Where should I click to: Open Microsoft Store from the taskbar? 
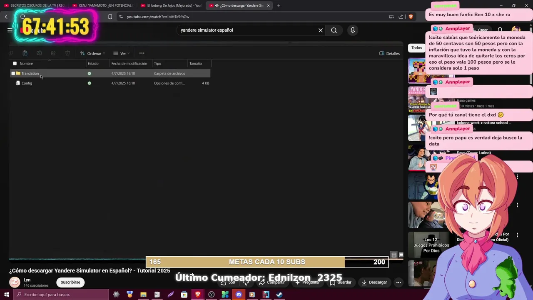coord(184,295)
